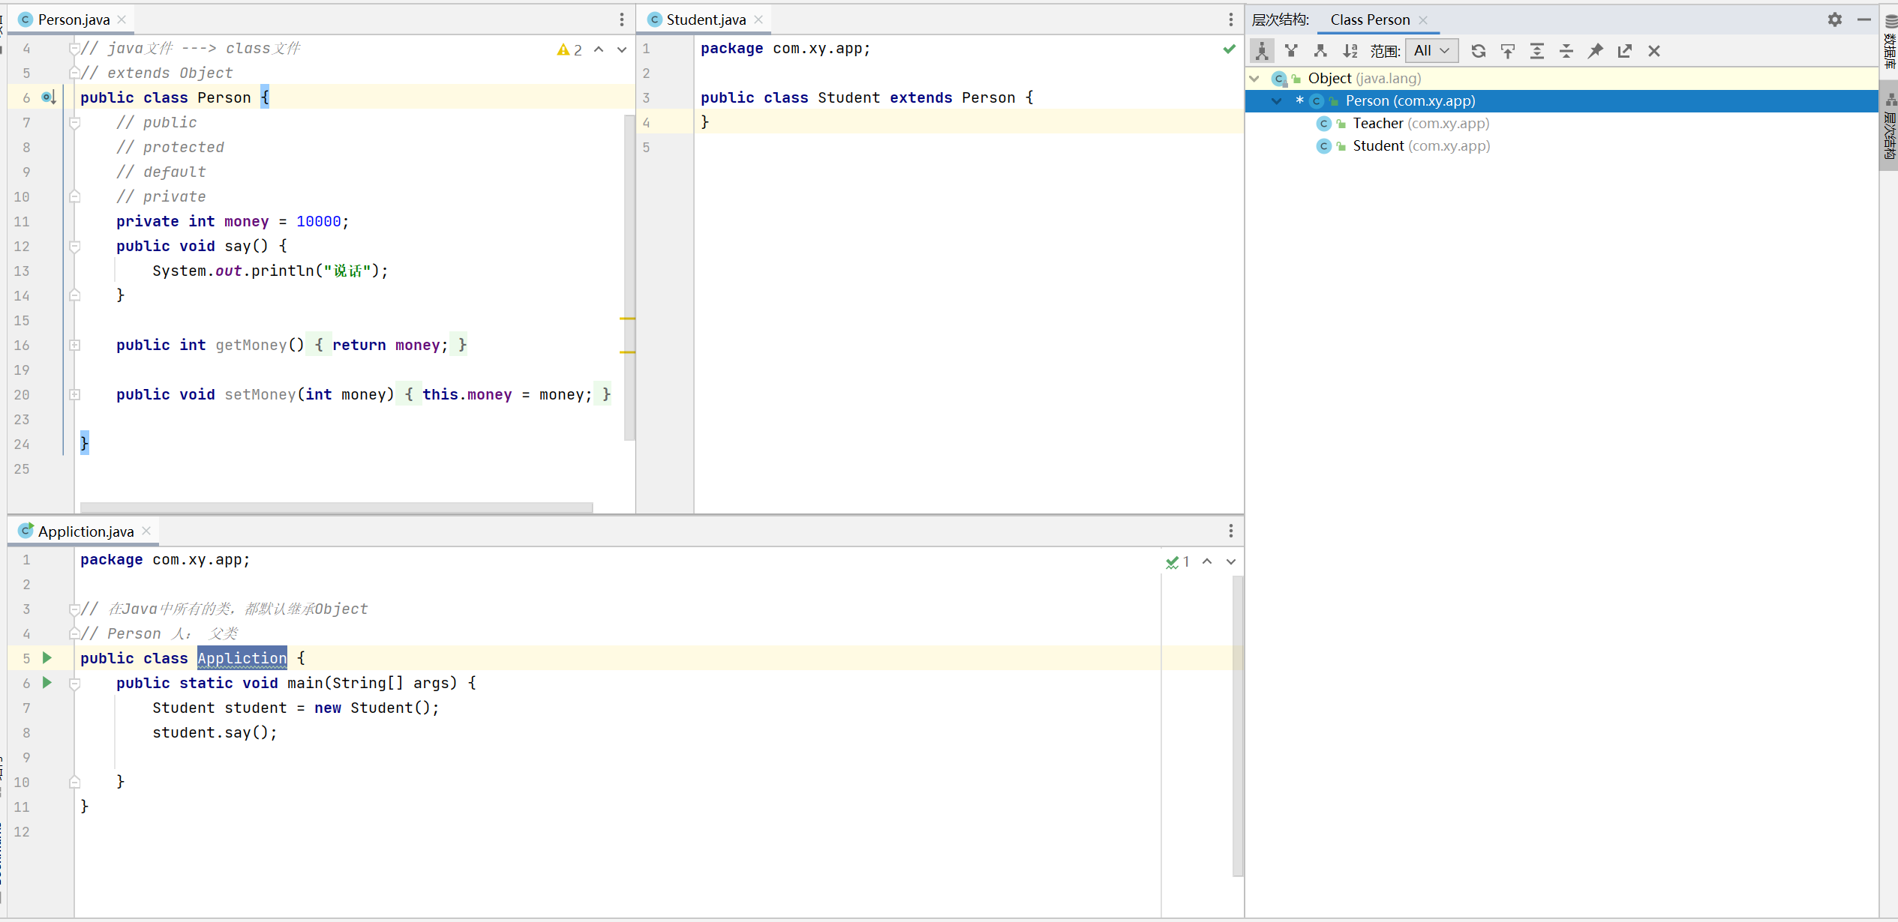Screen dimensions: 1898x922
Task: Refresh the hierarchy tree
Action: coord(1479,51)
